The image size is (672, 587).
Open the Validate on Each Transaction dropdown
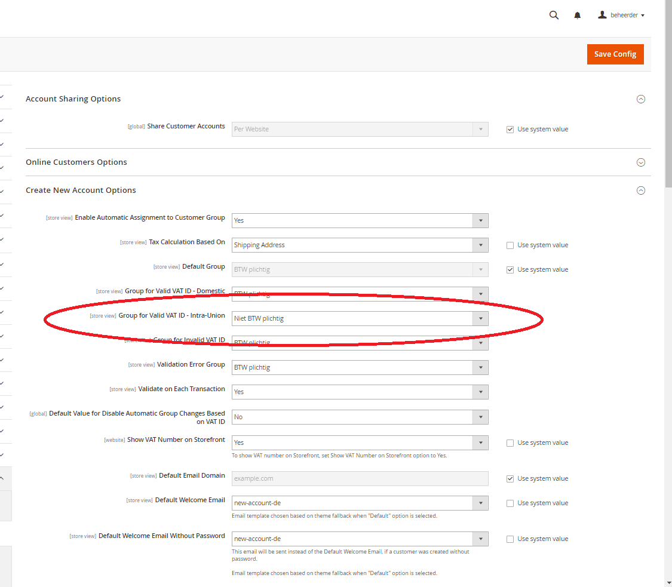click(480, 392)
